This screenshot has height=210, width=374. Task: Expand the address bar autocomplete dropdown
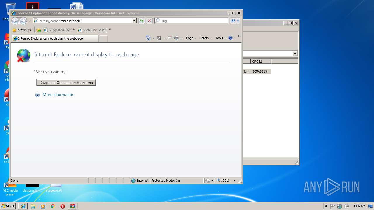[x=134, y=21]
